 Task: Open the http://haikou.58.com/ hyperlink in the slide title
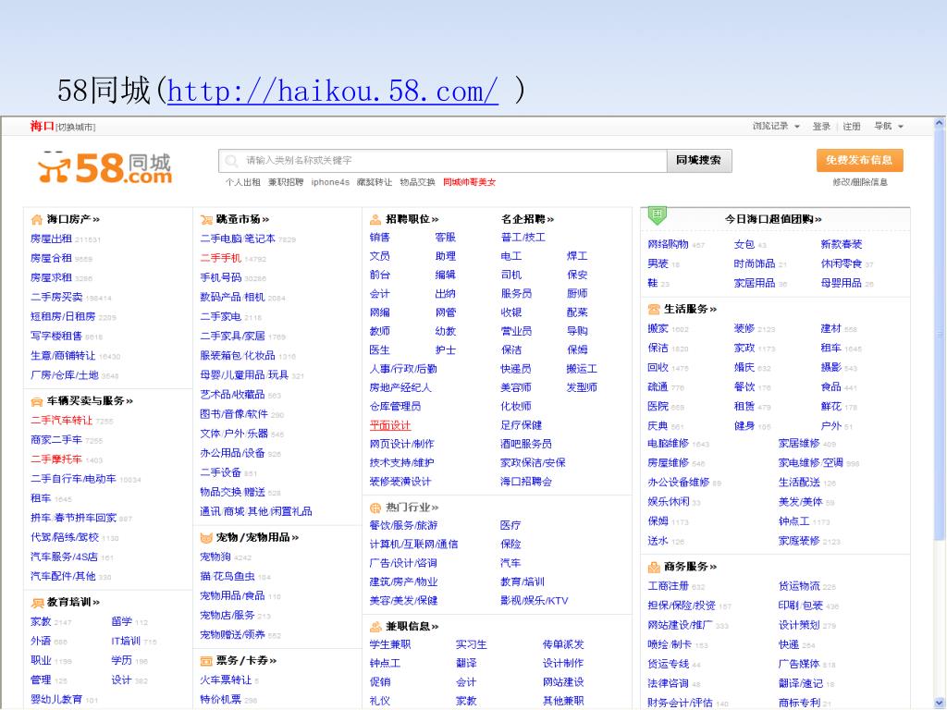[x=333, y=92]
